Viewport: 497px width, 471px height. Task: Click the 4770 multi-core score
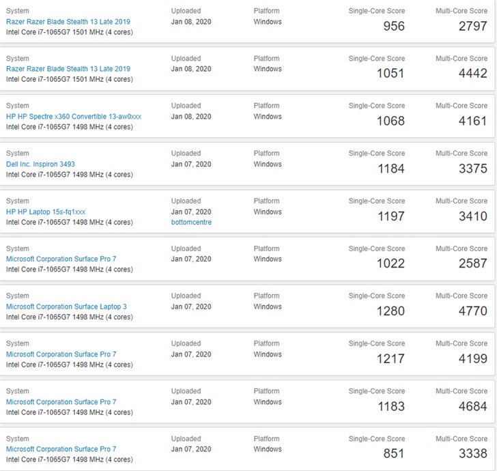coord(472,311)
